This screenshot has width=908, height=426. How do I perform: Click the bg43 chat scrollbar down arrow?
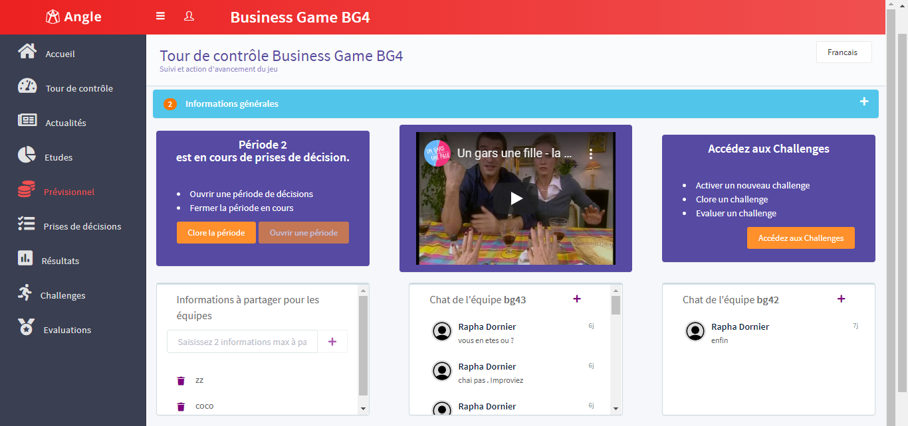[x=616, y=409]
